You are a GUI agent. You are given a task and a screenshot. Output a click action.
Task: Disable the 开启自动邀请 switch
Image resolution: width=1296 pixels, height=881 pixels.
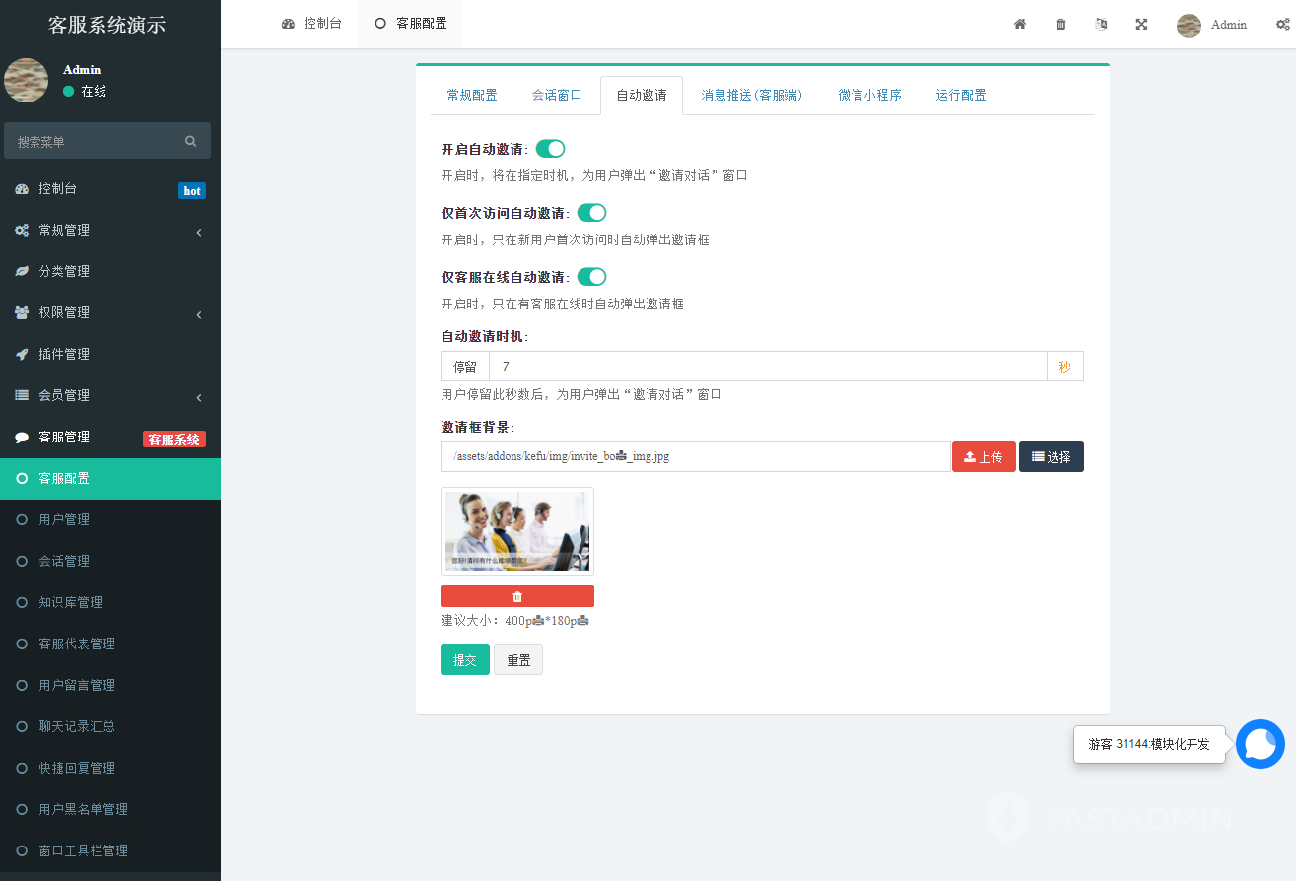[x=550, y=148]
